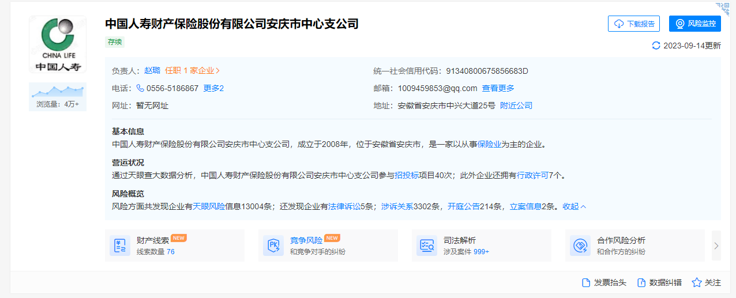Open 立案信息 case filing link
The image size is (736, 298).
[526, 206]
